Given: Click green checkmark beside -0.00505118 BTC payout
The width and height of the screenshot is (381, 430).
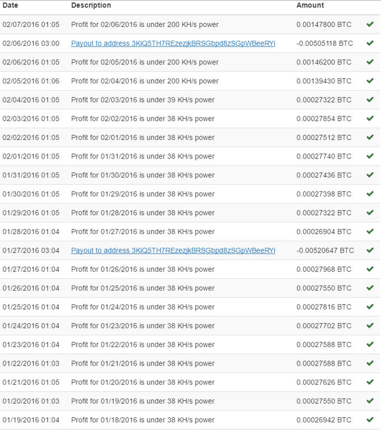Looking at the screenshot, I should (370, 43).
